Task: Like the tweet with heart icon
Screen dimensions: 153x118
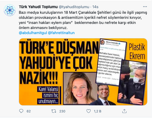Action: click(89, 111)
